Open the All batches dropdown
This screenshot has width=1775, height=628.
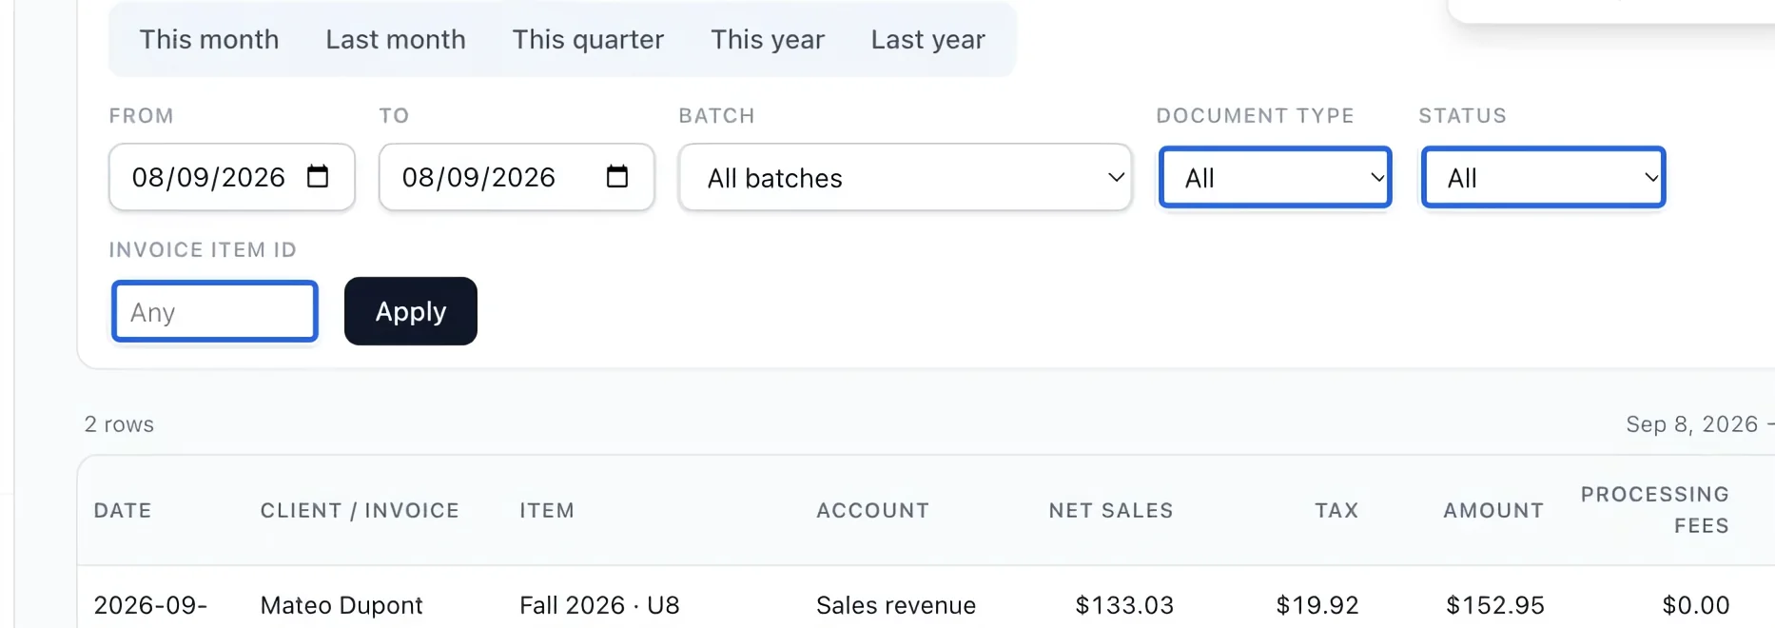[905, 177]
